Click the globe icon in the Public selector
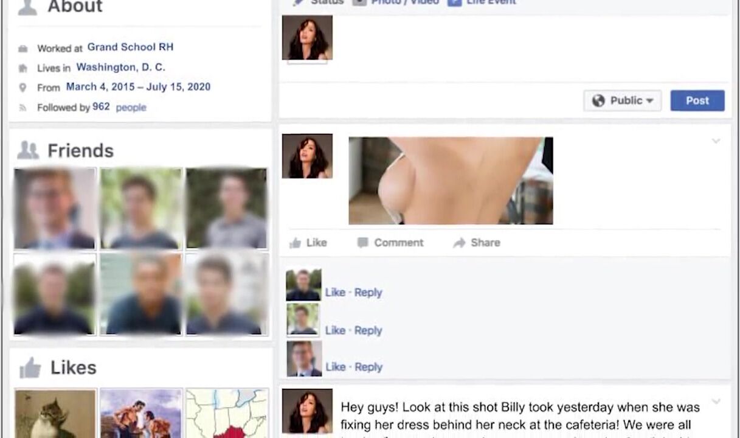 click(598, 101)
